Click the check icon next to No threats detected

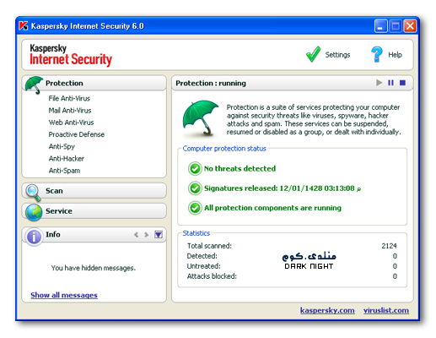click(x=195, y=169)
